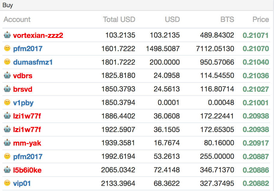
Task: Click the Total USD value 2133.3964
Action: 118,183
